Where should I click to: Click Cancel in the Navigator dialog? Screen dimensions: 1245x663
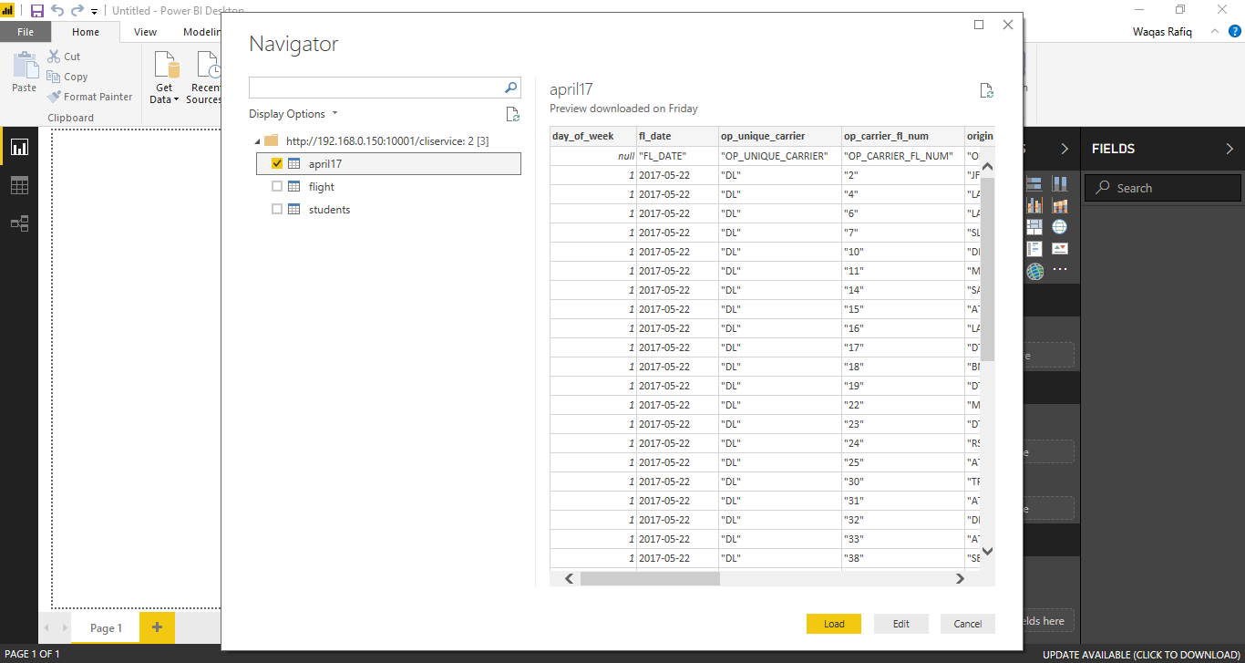coord(968,624)
